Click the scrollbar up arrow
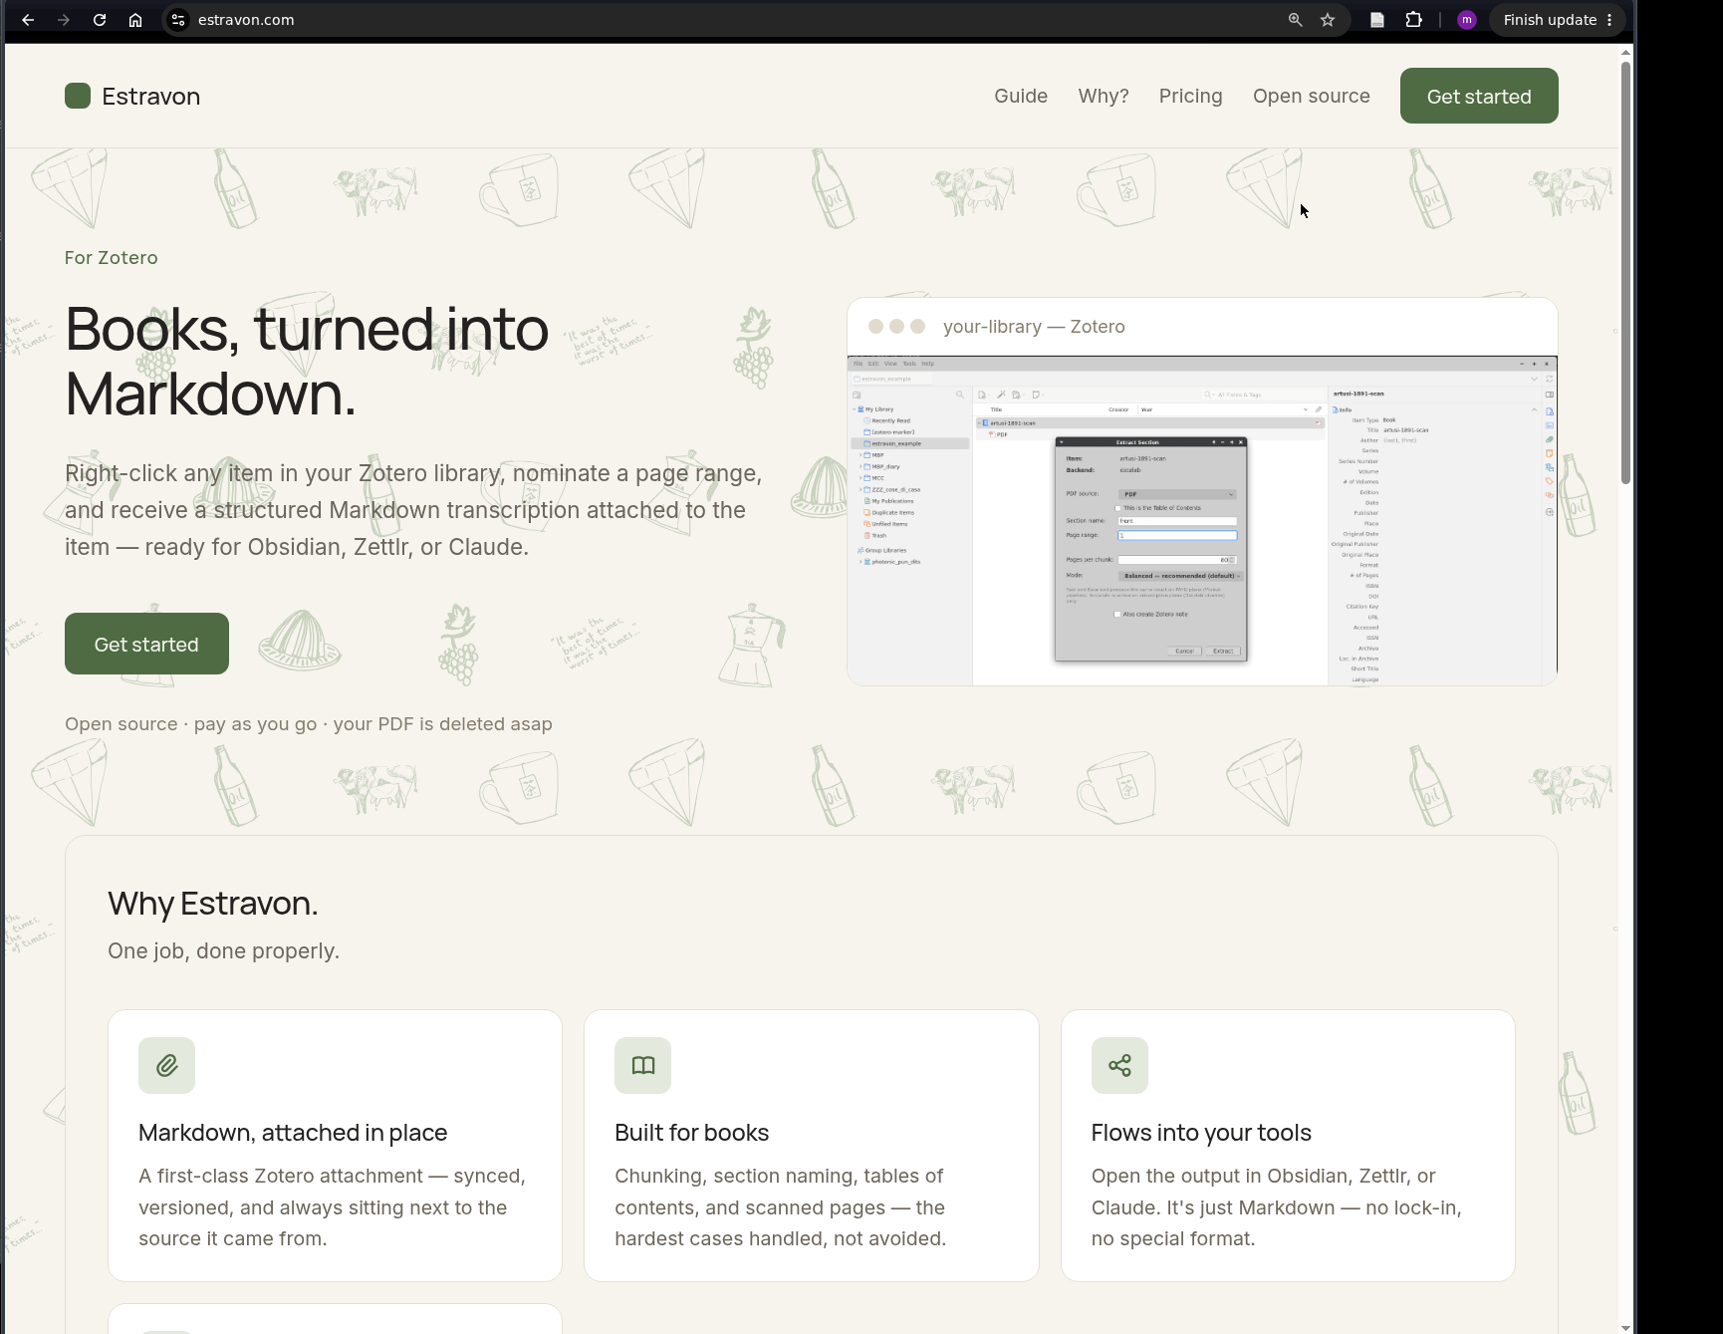Viewport: 1723px width, 1334px height. (x=1625, y=52)
